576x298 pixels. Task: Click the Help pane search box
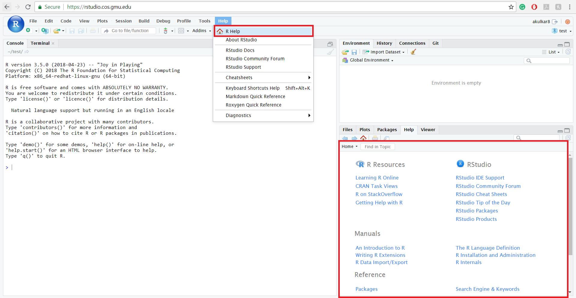coord(537,138)
